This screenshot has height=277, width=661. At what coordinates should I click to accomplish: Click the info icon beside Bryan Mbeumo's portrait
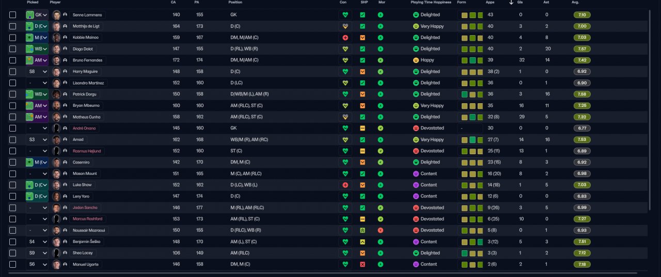65,106
